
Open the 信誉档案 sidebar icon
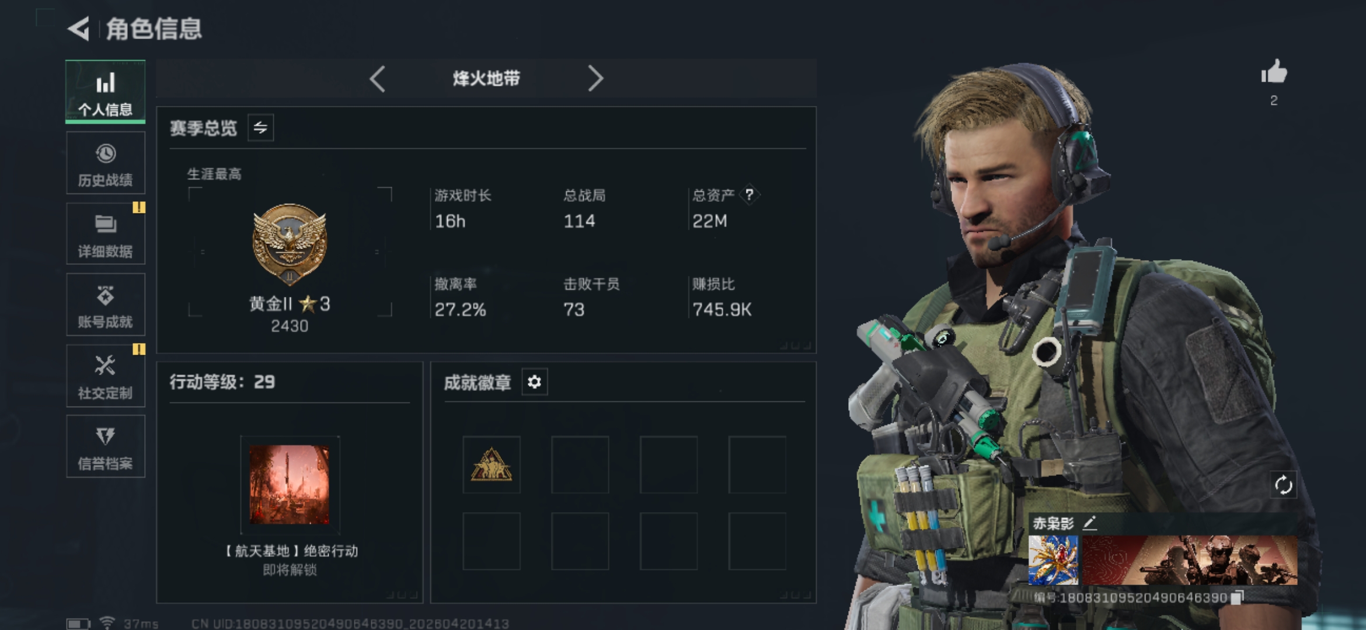[x=106, y=437]
